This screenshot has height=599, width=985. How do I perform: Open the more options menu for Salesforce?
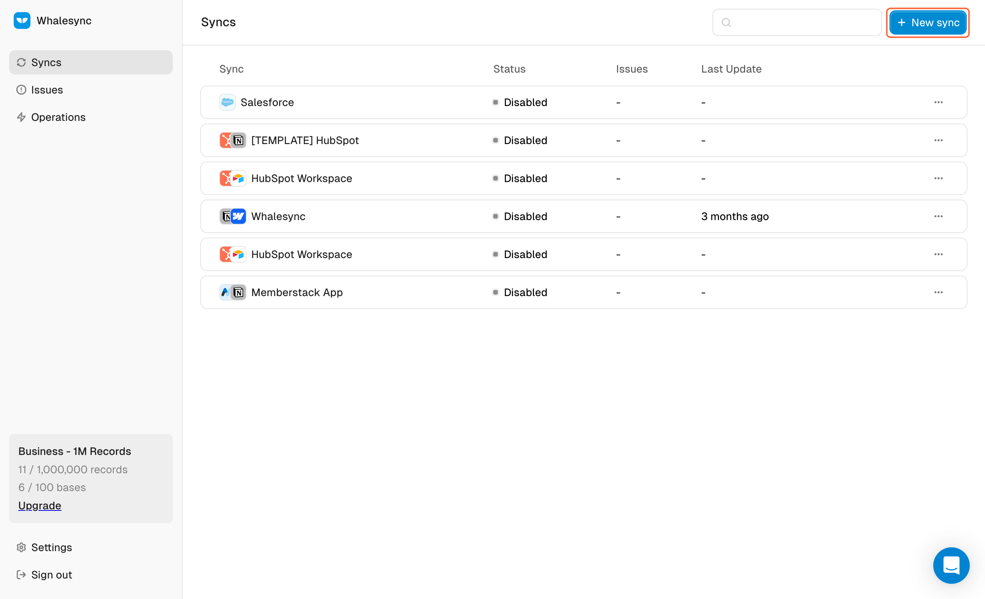[939, 102]
